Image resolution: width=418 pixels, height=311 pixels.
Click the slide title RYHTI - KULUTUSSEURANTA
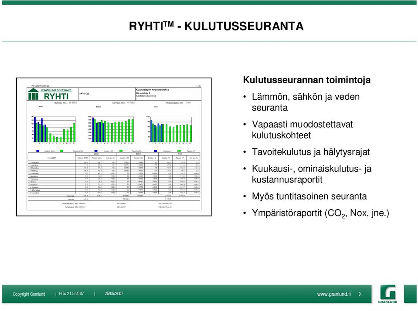[x=216, y=26]
